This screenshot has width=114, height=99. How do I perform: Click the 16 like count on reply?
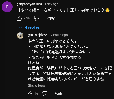pyautogui.click(x=36, y=94)
